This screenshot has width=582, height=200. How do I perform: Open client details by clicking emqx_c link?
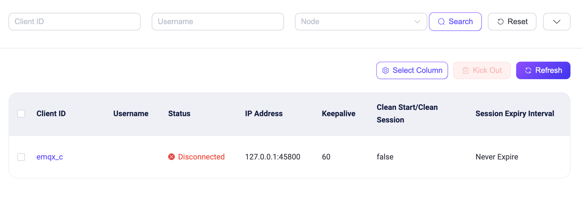coord(49,156)
